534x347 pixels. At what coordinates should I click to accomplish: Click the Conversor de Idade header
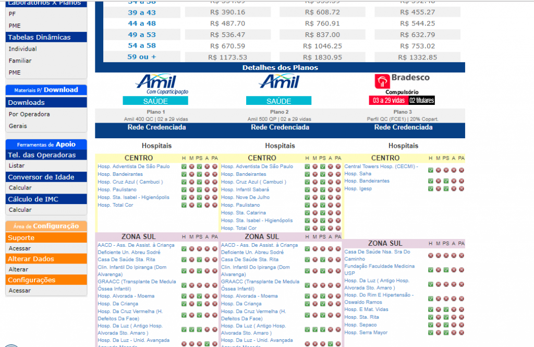(x=46, y=177)
